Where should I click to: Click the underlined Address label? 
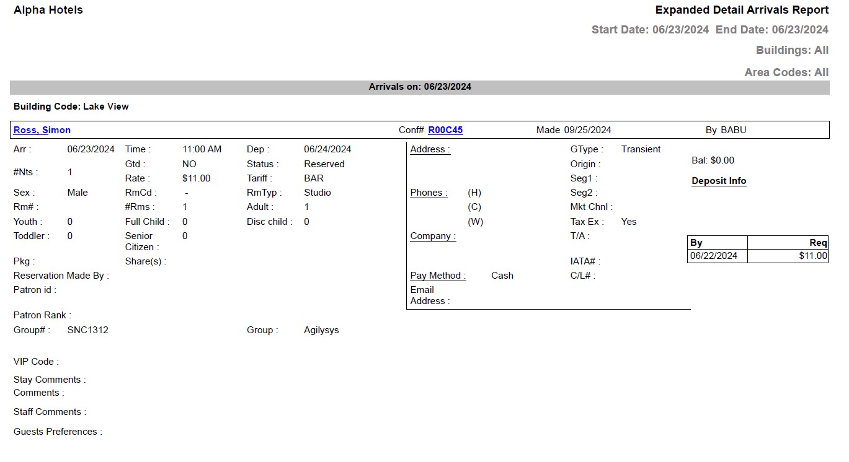[x=429, y=149]
